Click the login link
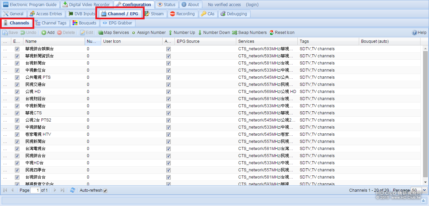This screenshot has height=206, width=429. coord(252,5)
